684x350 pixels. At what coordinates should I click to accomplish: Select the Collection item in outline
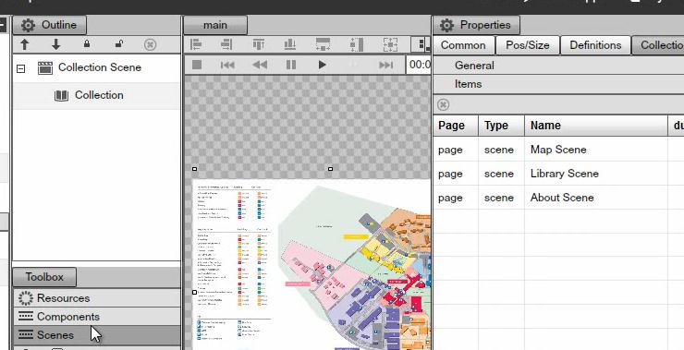99,95
